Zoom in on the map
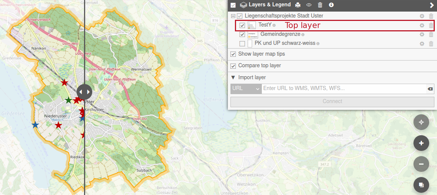Viewport: 437px width, 195px height. pos(421,143)
